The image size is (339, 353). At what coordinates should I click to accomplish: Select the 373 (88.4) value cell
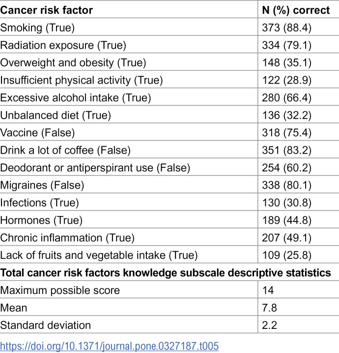[x=286, y=28]
